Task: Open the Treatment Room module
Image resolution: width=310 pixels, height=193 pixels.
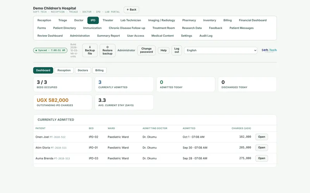Action: [164, 28]
